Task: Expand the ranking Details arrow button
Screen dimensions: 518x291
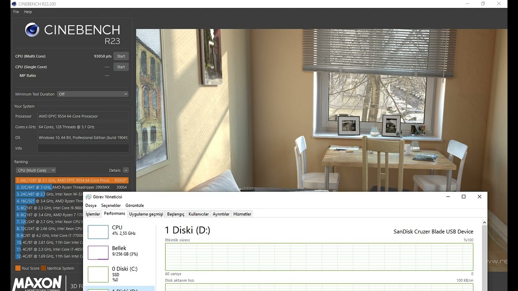Action: (x=126, y=170)
